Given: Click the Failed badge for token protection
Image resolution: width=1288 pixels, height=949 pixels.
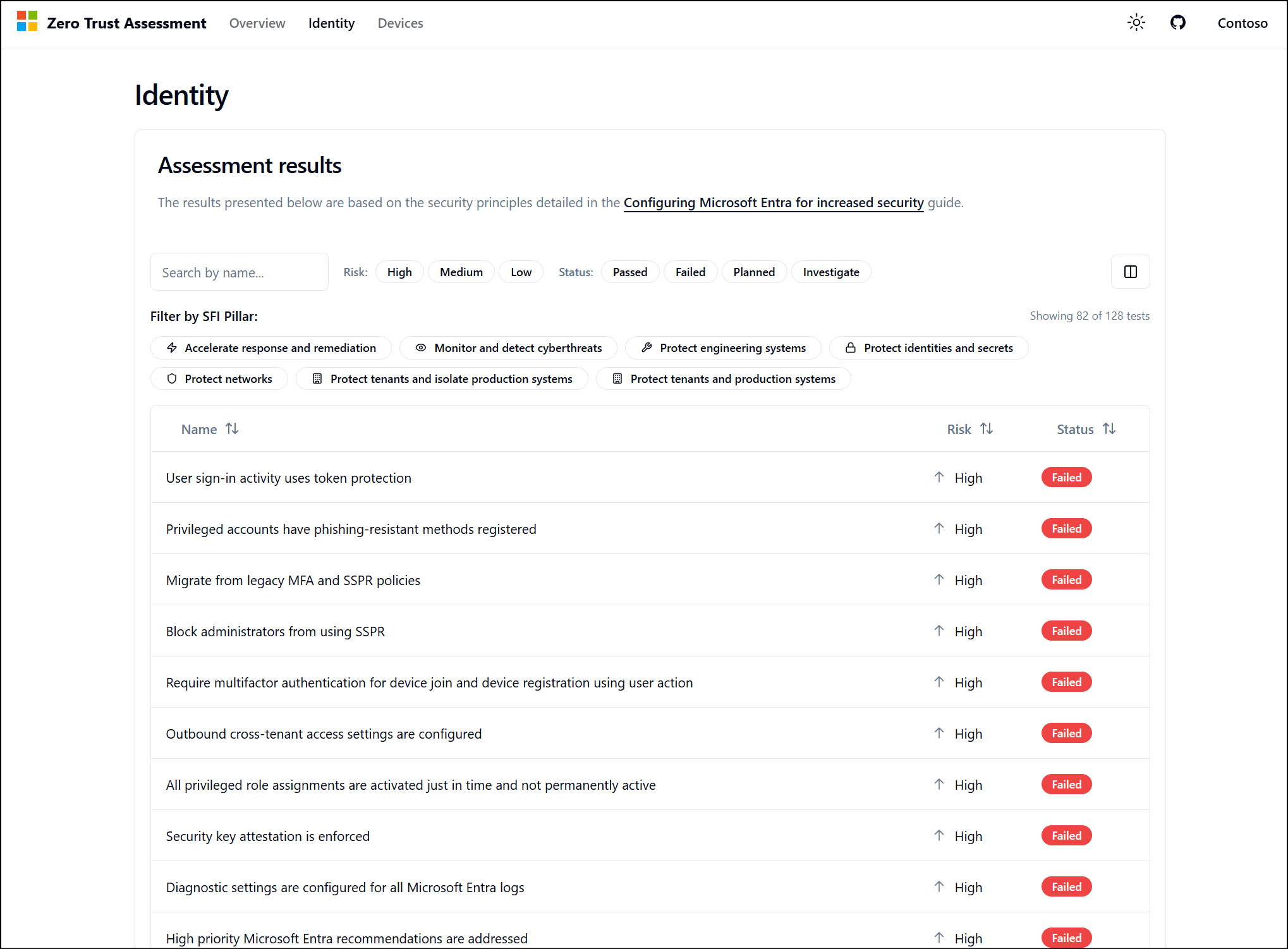Looking at the screenshot, I should (x=1066, y=478).
